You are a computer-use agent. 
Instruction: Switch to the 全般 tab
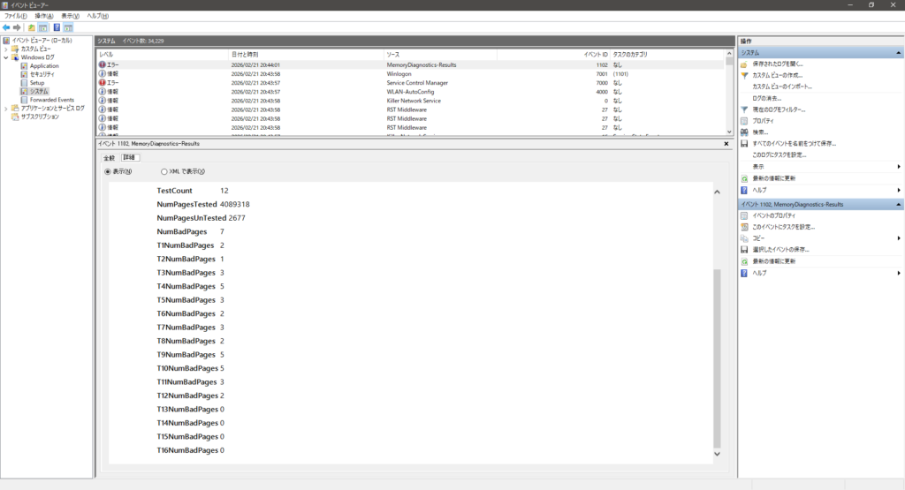[110, 157]
